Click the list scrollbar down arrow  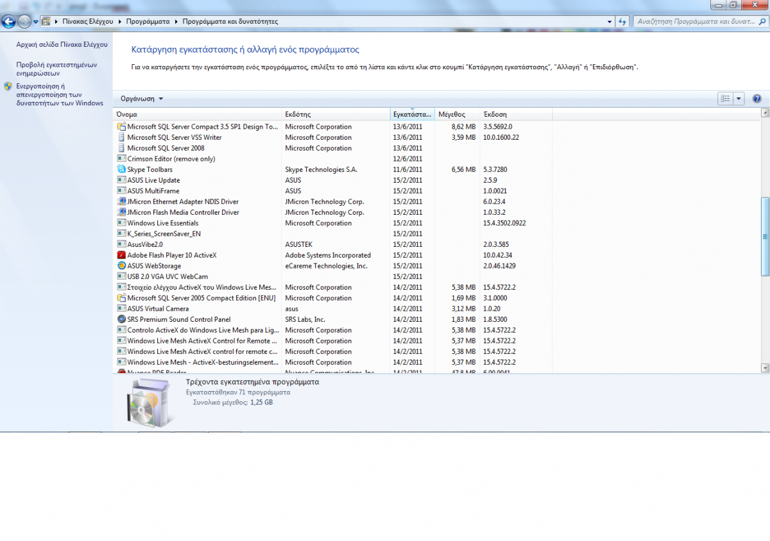pyautogui.click(x=765, y=368)
